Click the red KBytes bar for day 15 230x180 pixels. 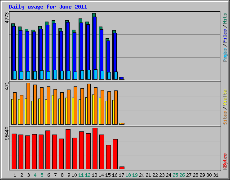108,157
